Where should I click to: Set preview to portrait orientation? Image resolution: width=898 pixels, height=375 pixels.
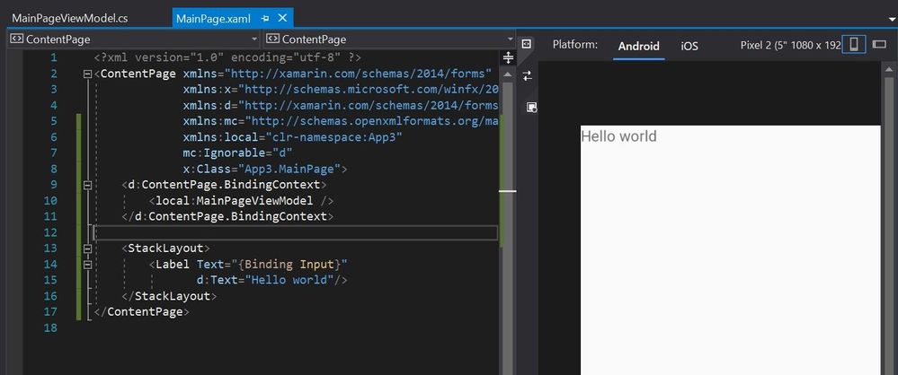tap(854, 45)
